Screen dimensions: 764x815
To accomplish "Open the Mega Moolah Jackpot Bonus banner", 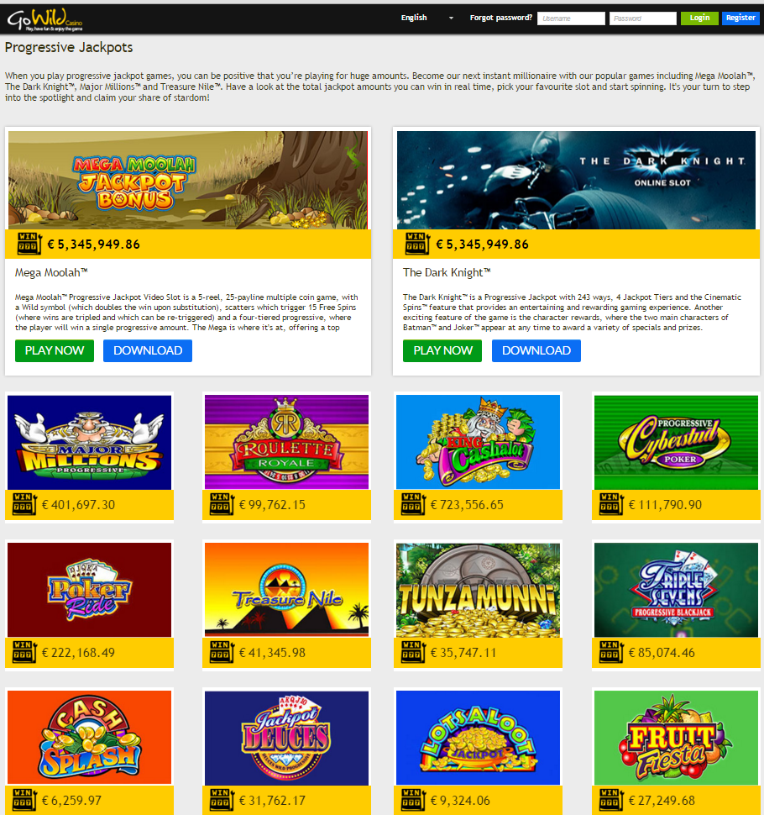I will point(188,180).
